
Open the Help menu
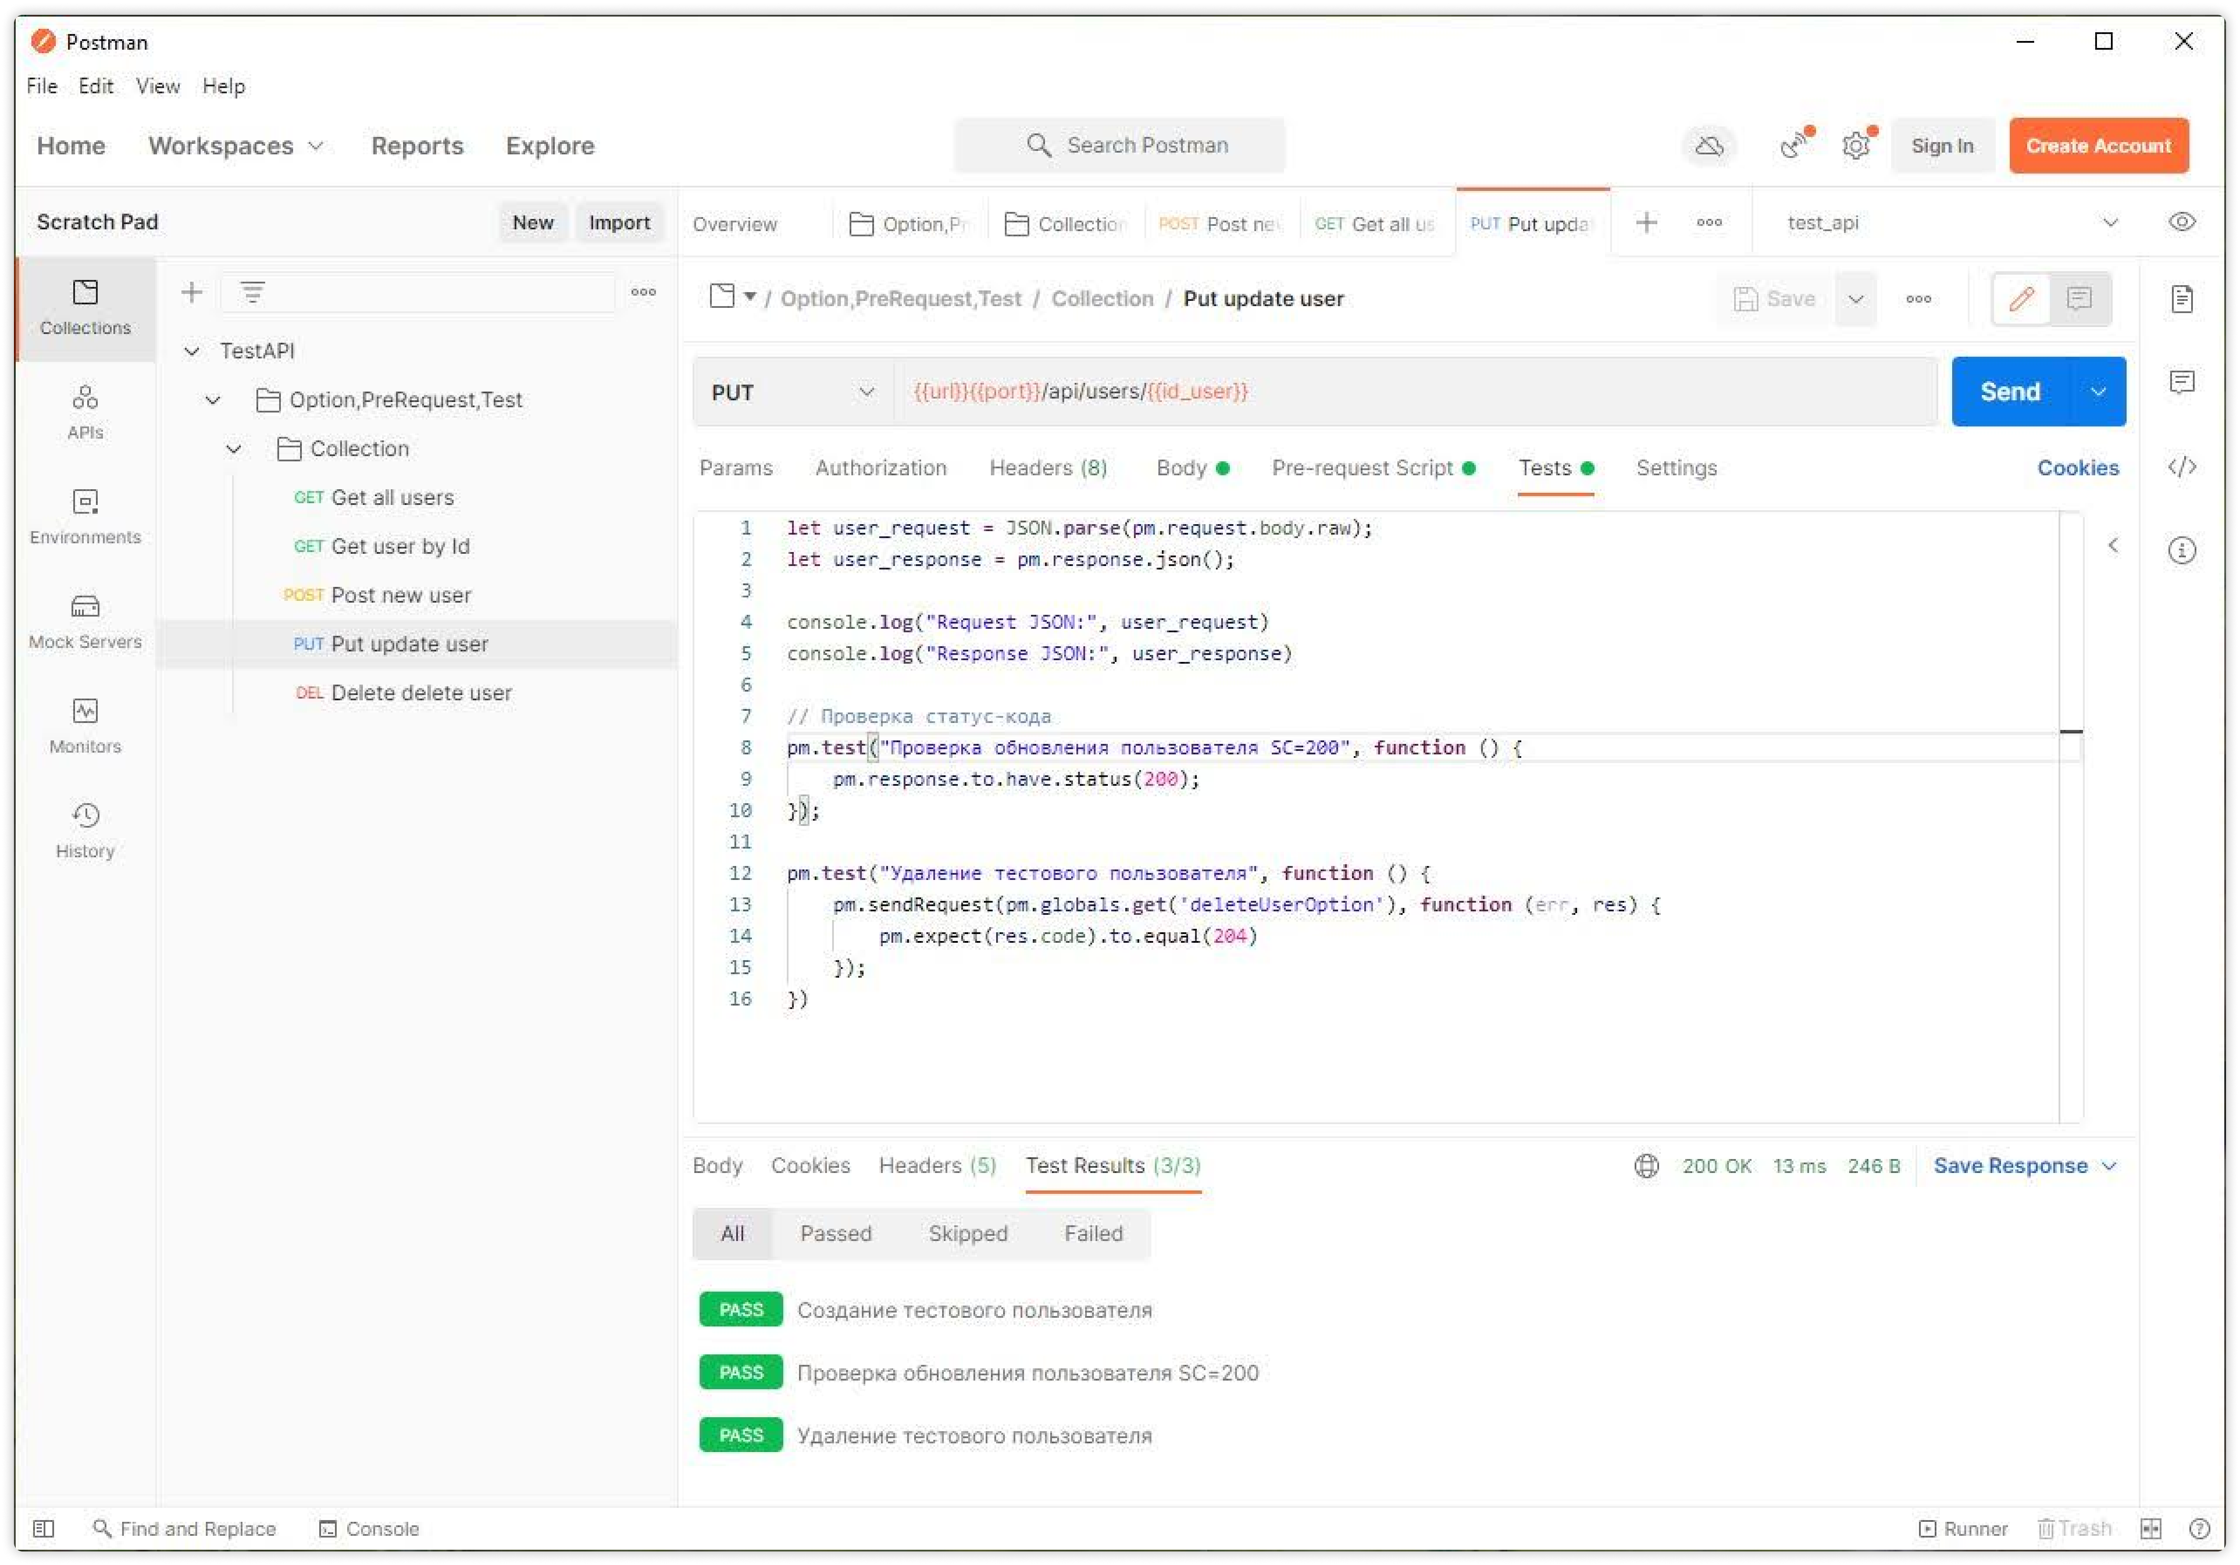(x=223, y=86)
